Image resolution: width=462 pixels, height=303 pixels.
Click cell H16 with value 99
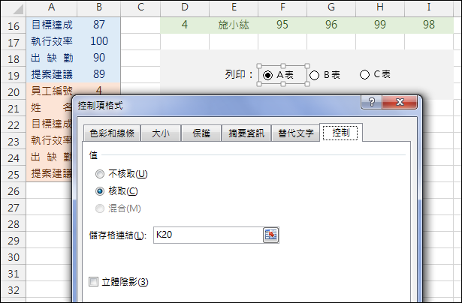[380, 25]
